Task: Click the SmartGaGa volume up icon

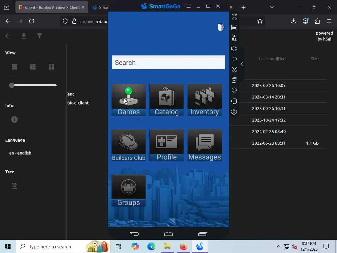Action: pos(234,48)
